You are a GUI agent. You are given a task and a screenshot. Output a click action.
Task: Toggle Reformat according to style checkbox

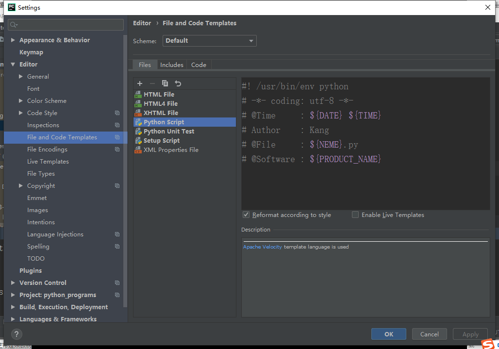click(x=246, y=215)
